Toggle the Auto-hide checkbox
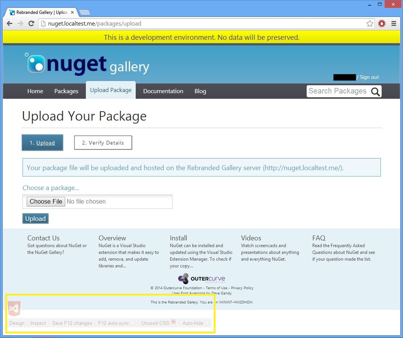The height and width of the screenshot is (338, 403). coord(207,323)
